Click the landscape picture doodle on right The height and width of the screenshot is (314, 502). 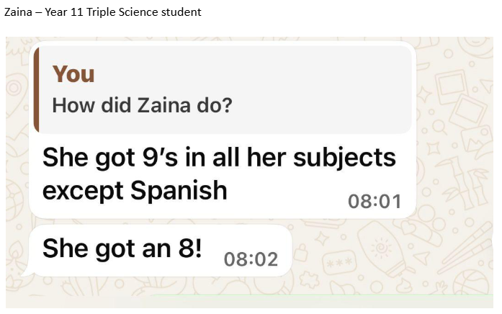click(x=476, y=140)
